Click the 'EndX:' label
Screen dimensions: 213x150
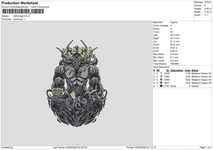pos(156,48)
